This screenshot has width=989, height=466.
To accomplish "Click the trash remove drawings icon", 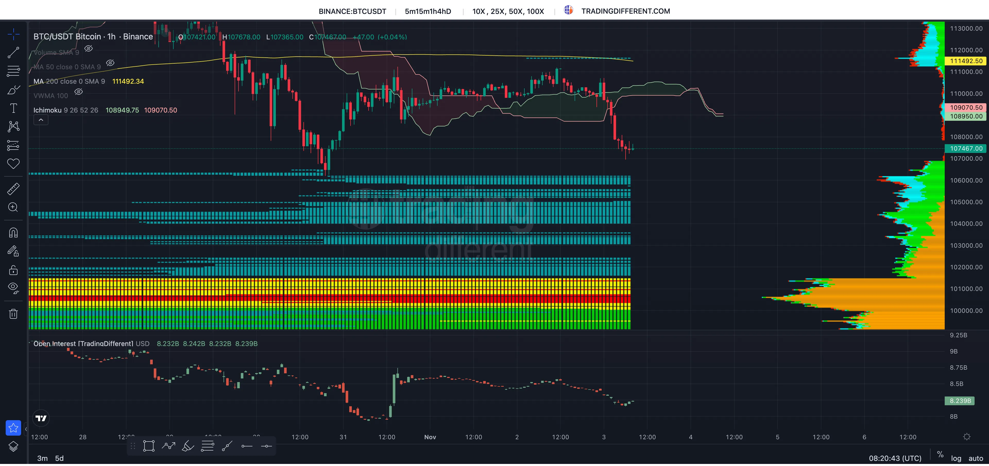I will click(13, 314).
